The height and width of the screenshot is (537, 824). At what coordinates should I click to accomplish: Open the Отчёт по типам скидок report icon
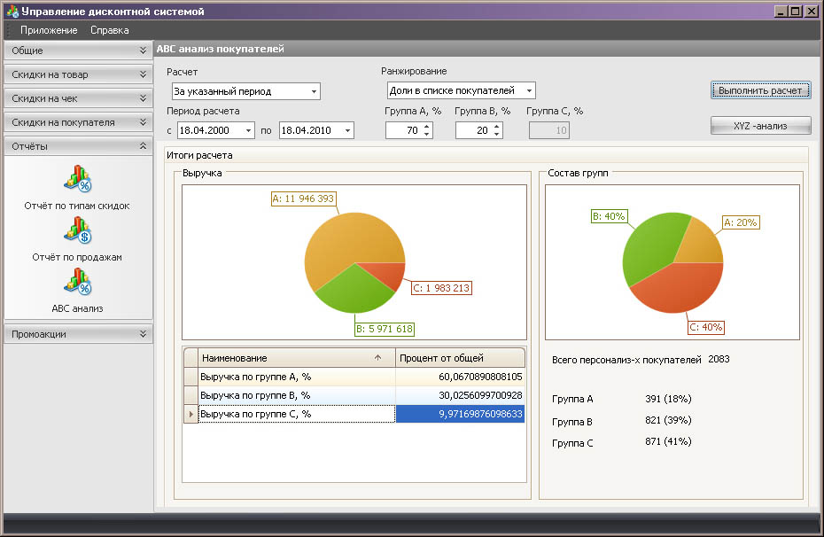(77, 179)
